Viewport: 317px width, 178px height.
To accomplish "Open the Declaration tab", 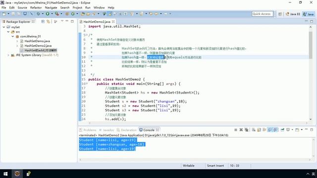I will (127, 130).
